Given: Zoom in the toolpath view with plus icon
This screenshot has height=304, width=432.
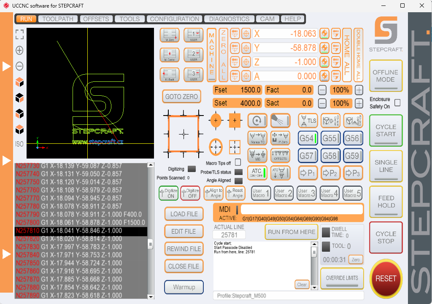Looking at the screenshot, I should click(x=19, y=51).
